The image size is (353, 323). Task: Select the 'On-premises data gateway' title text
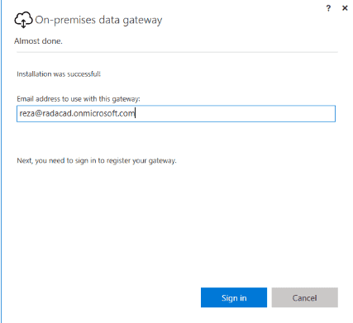(98, 20)
